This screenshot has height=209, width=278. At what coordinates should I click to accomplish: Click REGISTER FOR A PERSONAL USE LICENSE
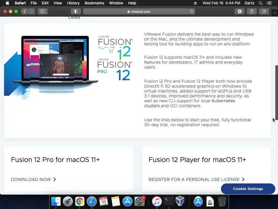[x=194, y=180]
